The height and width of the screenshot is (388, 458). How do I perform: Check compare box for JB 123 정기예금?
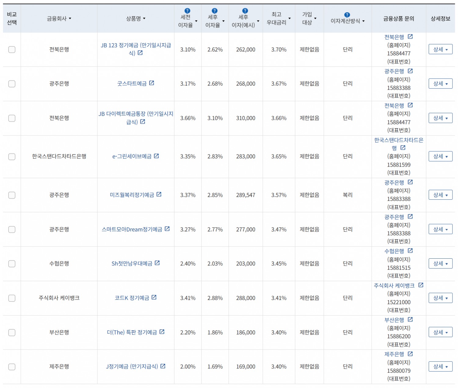[x=12, y=50]
